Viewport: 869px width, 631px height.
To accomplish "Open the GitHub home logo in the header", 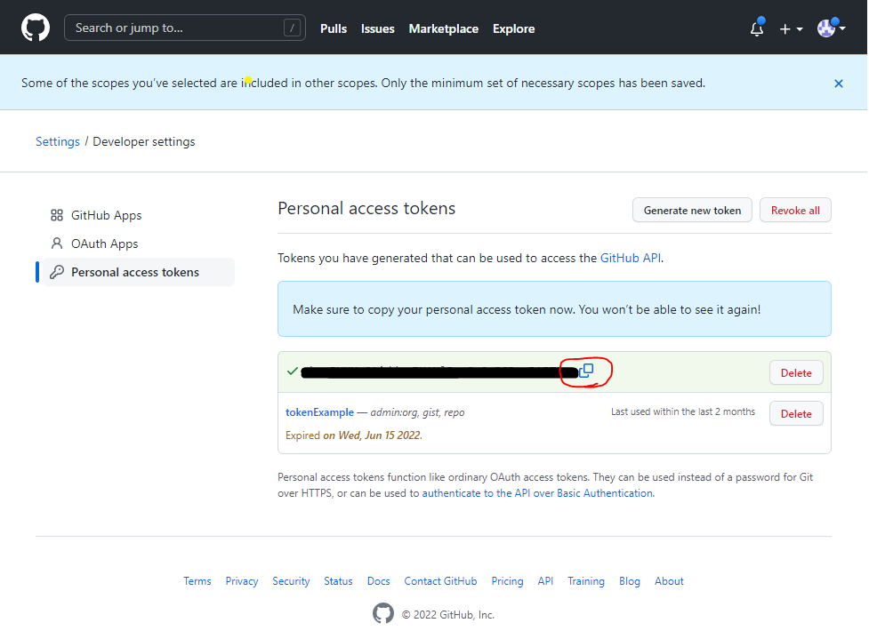I will pyautogui.click(x=36, y=28).
